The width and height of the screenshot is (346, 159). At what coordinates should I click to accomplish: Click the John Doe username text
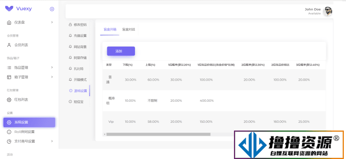click(x=313, y=9)
